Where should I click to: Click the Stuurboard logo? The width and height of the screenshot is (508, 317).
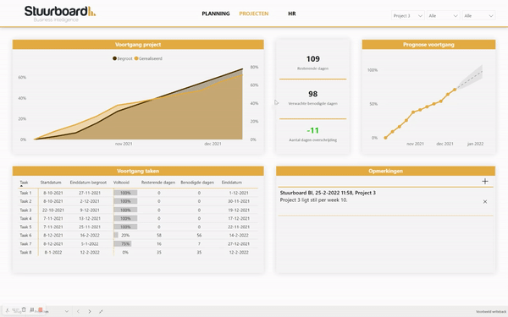click(x=60, y=14)
